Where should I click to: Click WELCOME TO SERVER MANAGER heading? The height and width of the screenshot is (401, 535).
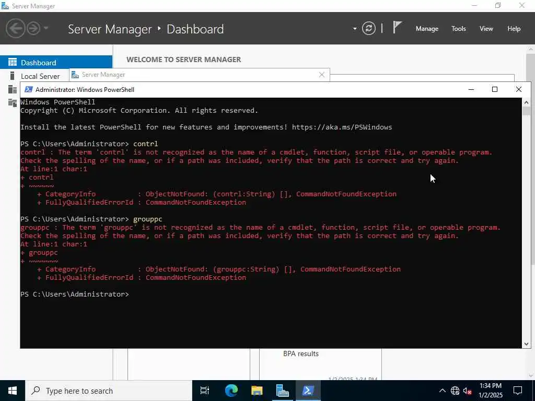pyautogui.click(x=183, y=60)
